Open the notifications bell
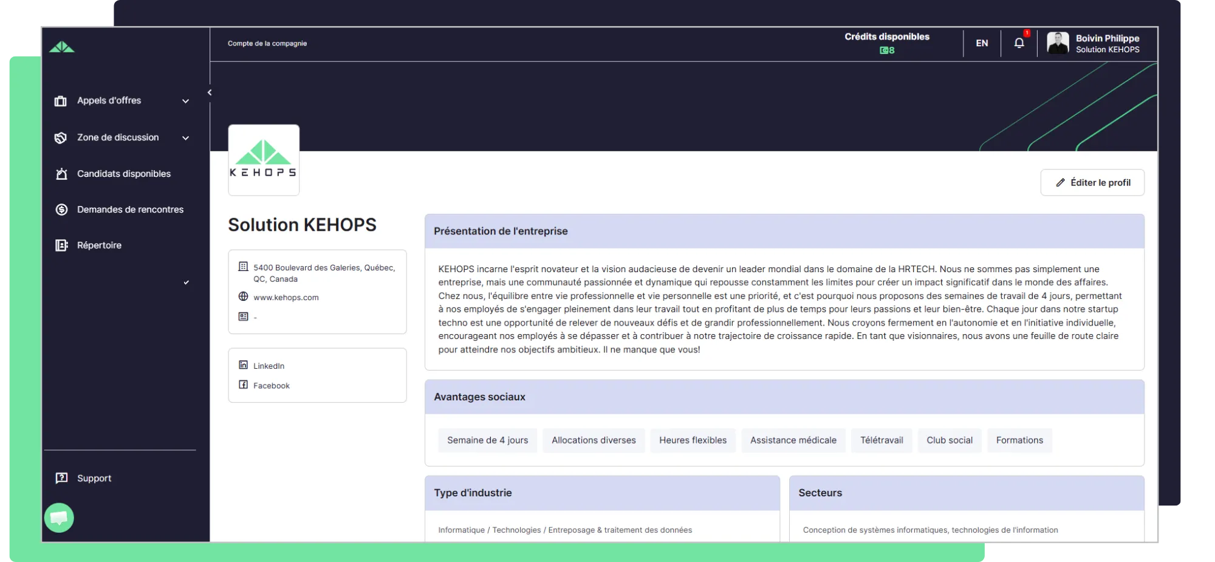This screenshot has width=1215, height=562. (1019, 43)
